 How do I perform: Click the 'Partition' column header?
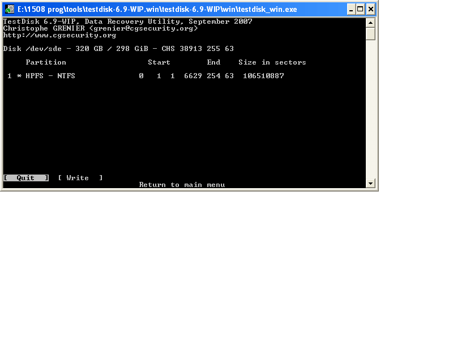pyautogui.click(x=46, y=62)
